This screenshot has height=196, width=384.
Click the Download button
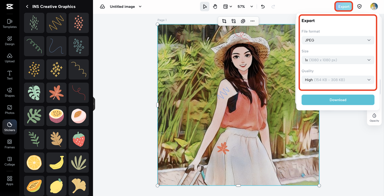338,100
